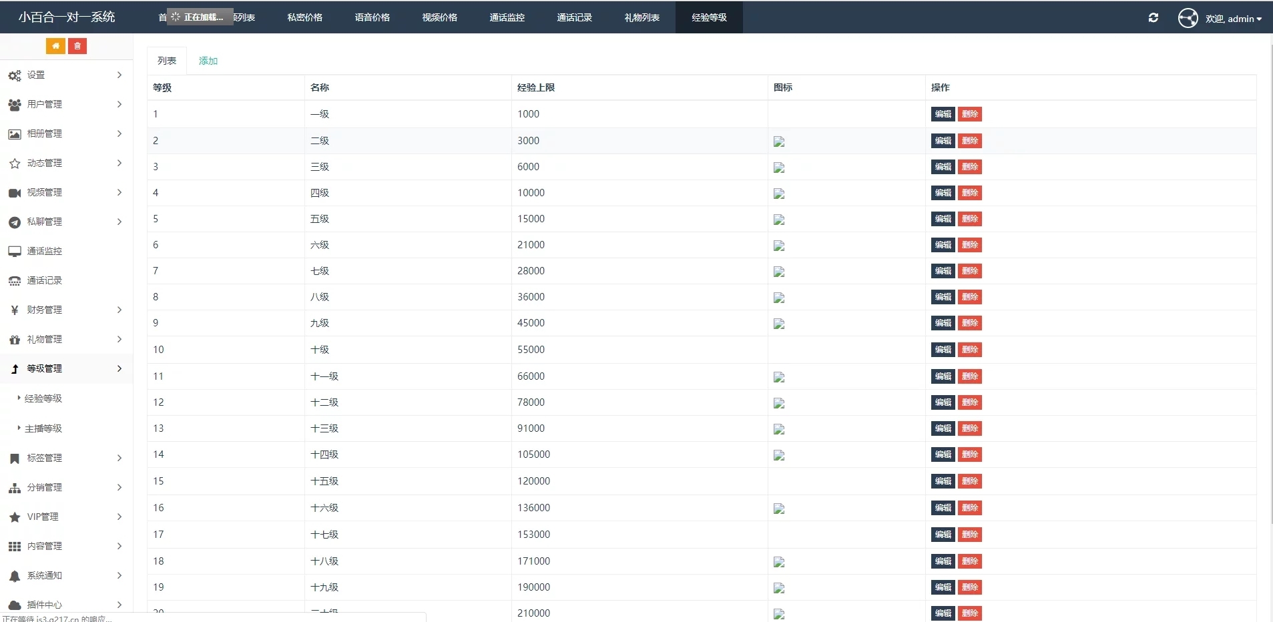
Task: Collapse the 等级管理 sidebar section
Action: (x=65, y=368)
